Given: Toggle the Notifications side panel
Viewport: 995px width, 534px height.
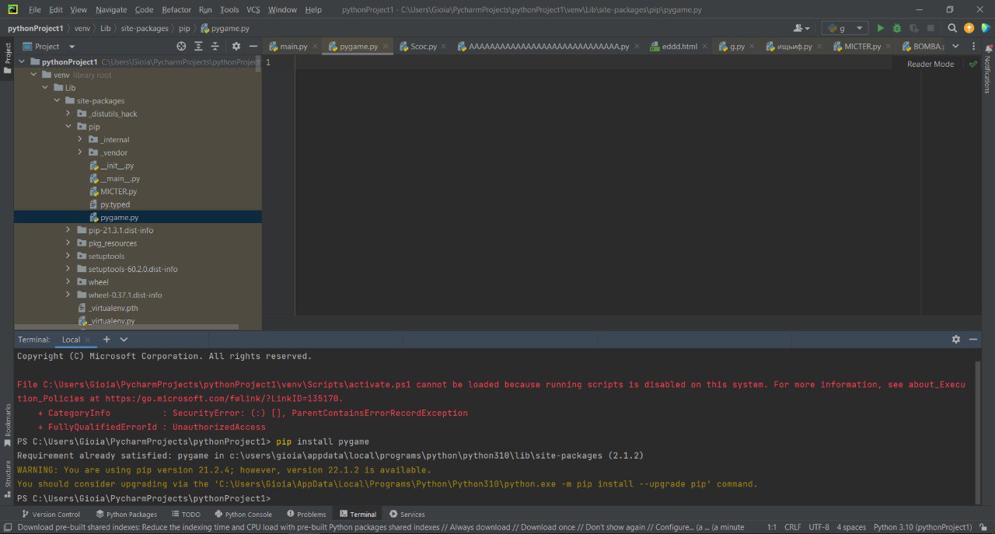Looking at the screenshot, I should (987, 72).
